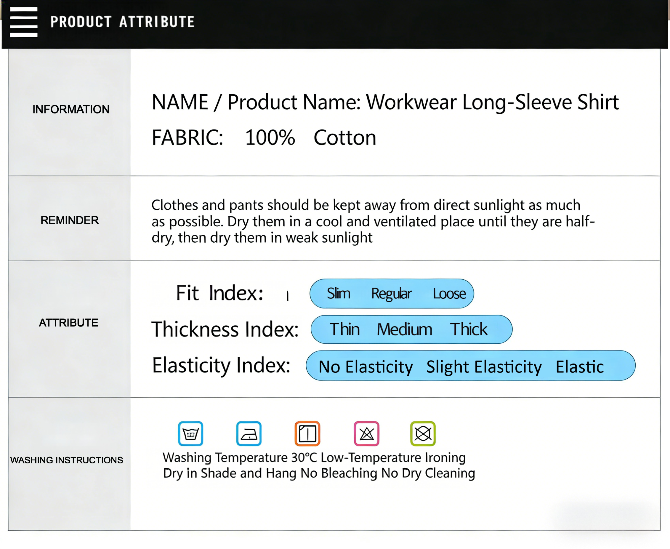670x549 pixels.
Task: Select Slim in Fit Index
Action: (338, 294)
